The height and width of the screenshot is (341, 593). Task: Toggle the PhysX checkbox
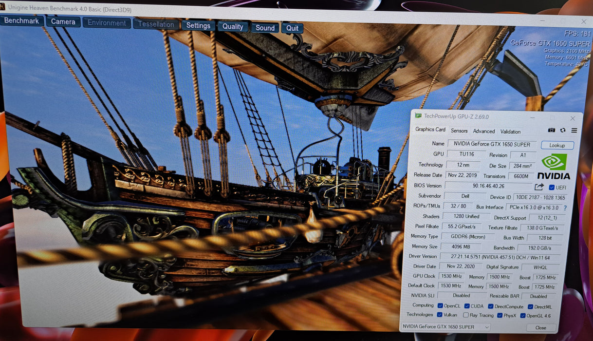click(500, 316)
